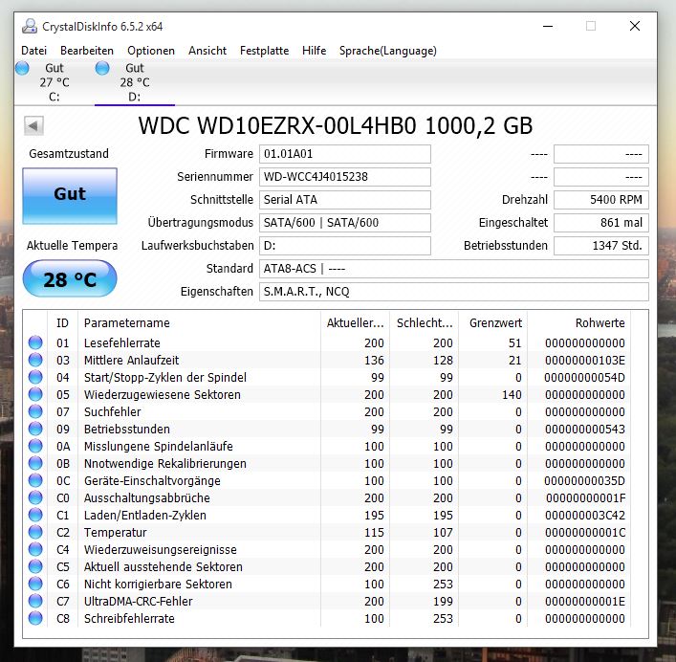Click the Rohwerte column header
Screen dimensions: 676x662
[579, 323]
